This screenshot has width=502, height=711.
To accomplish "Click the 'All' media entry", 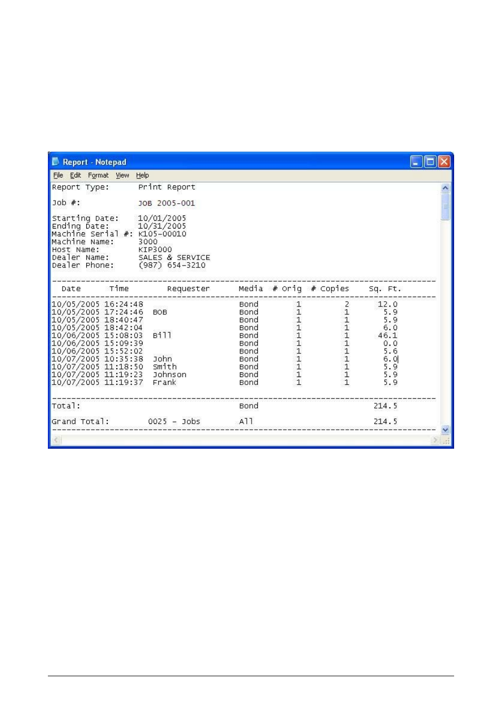I will [x=246, y=421].
